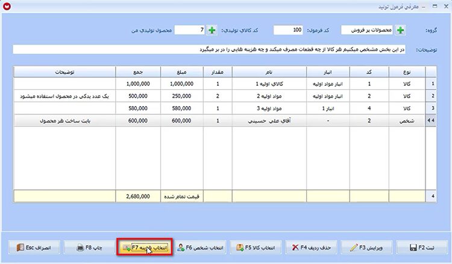Click the مبلغ column header
The height and width of the screenshot is (264, 452).
click(x=181, y=72)
